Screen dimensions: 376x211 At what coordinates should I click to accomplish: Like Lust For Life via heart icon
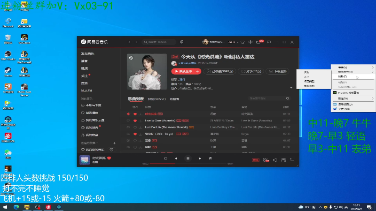point(135,127)
